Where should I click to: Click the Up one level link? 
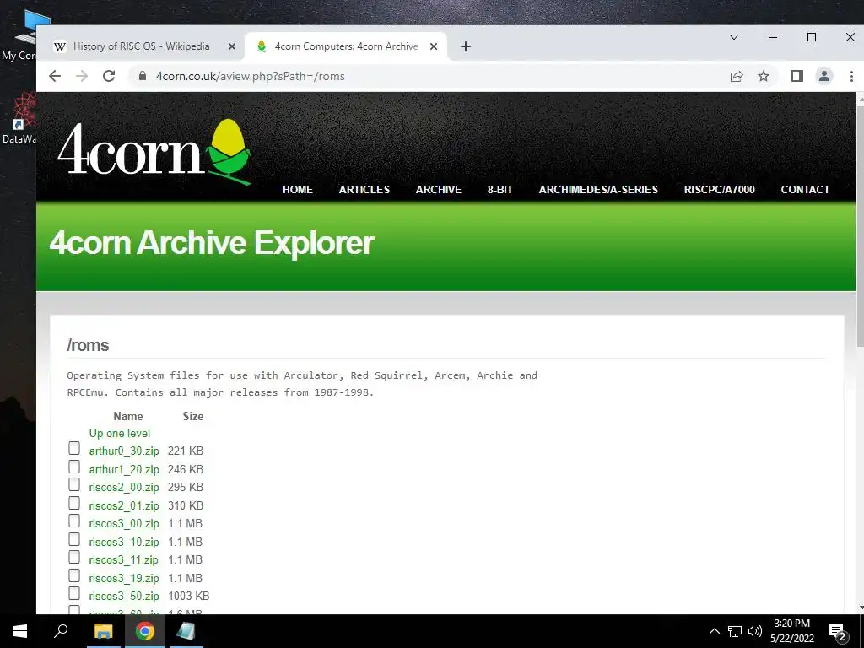[120, 433]
